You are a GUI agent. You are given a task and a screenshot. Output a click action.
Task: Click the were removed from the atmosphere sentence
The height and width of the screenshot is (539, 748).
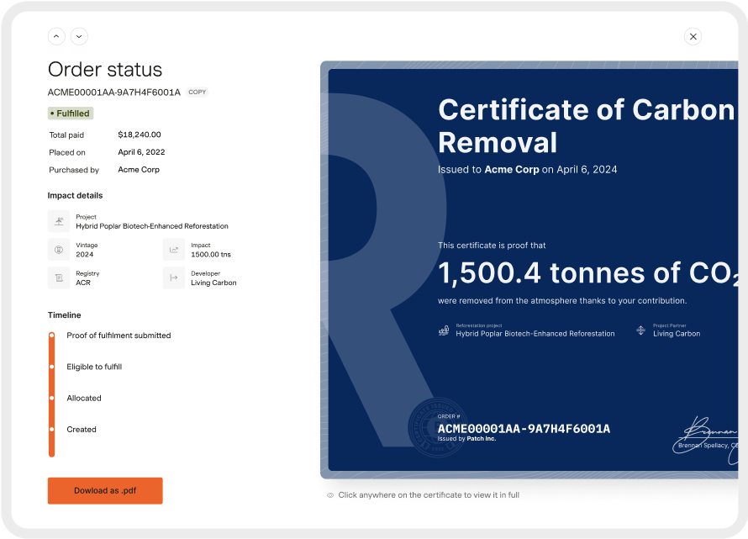(562, 301)
